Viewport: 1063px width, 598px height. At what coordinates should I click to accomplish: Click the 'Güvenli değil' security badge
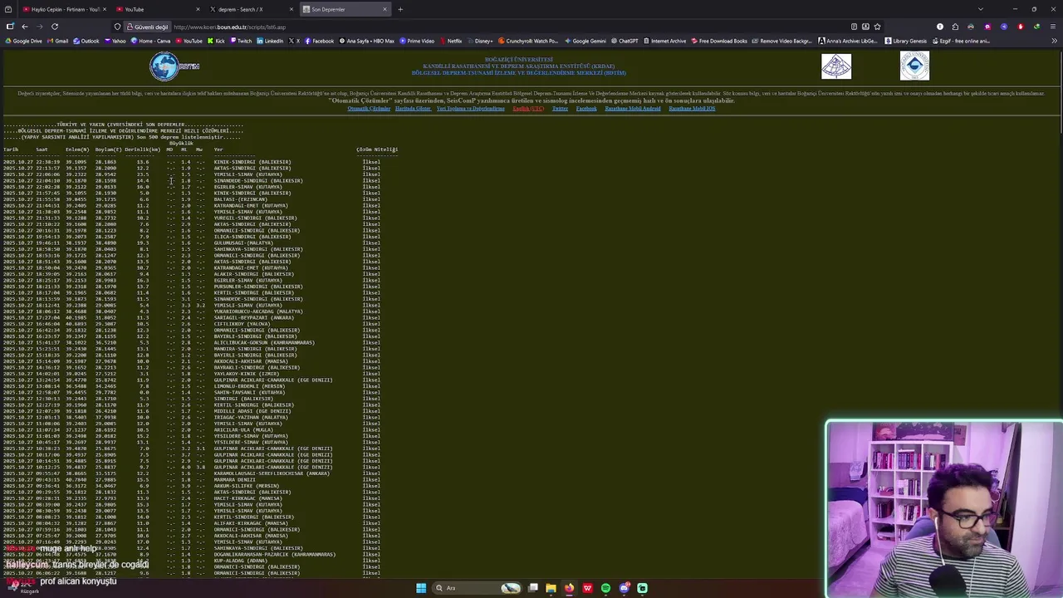(147, 27)
